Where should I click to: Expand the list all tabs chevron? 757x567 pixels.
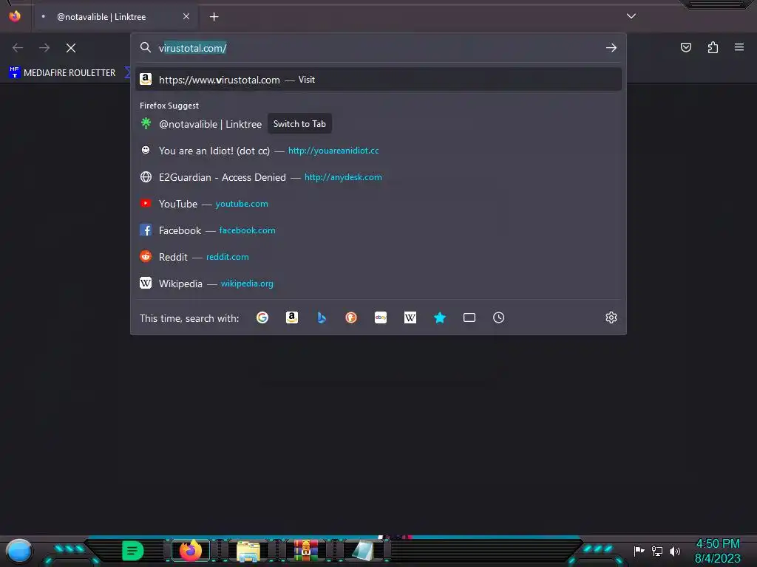(631, 16)
